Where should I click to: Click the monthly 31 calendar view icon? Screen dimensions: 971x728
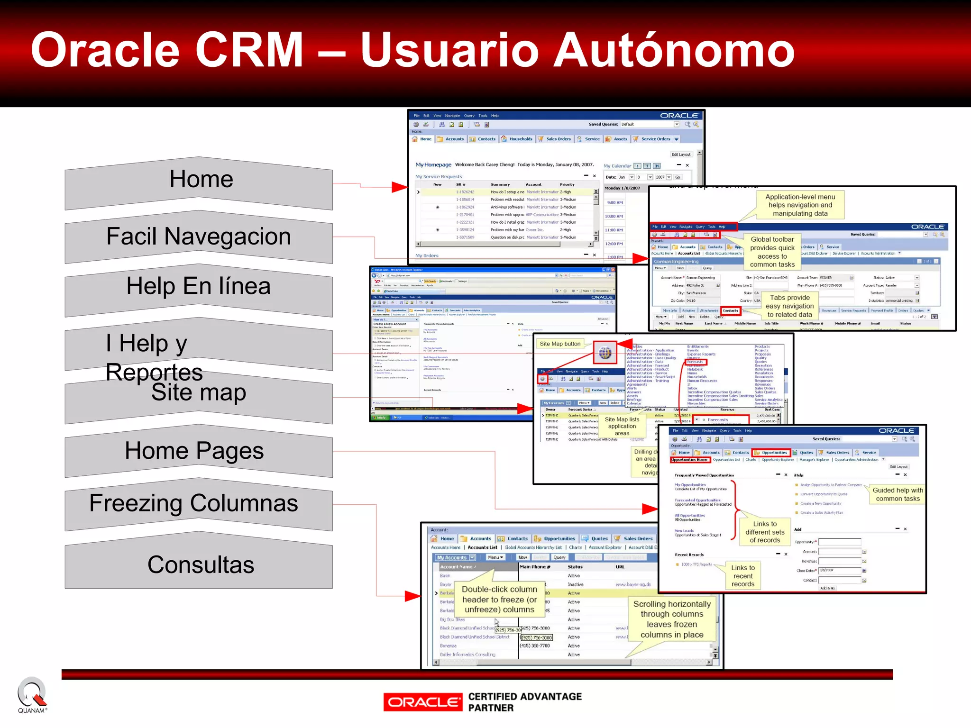pyautogui.click(x=657, y=166)
